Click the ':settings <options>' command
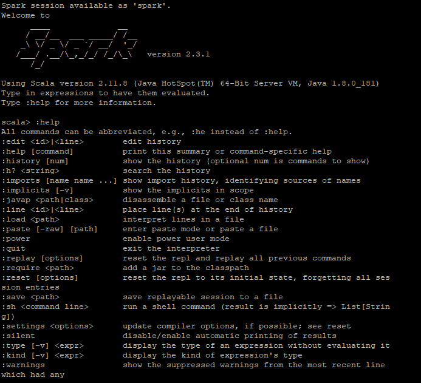421x383 pixels. tap(47, 326)
